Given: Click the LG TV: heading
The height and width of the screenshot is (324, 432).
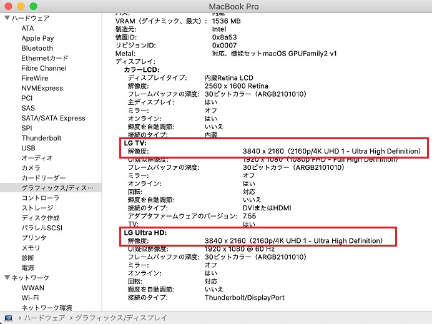Looking at the screenshot, I should (135, 143).
